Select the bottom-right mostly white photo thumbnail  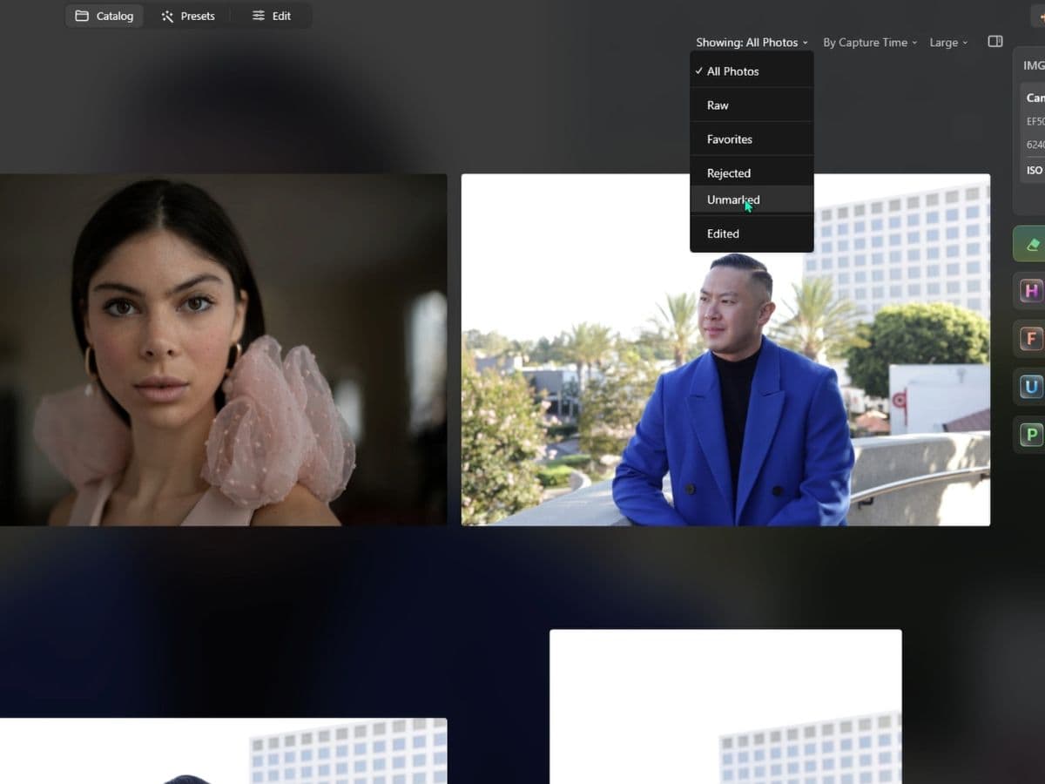pos(725,706)
